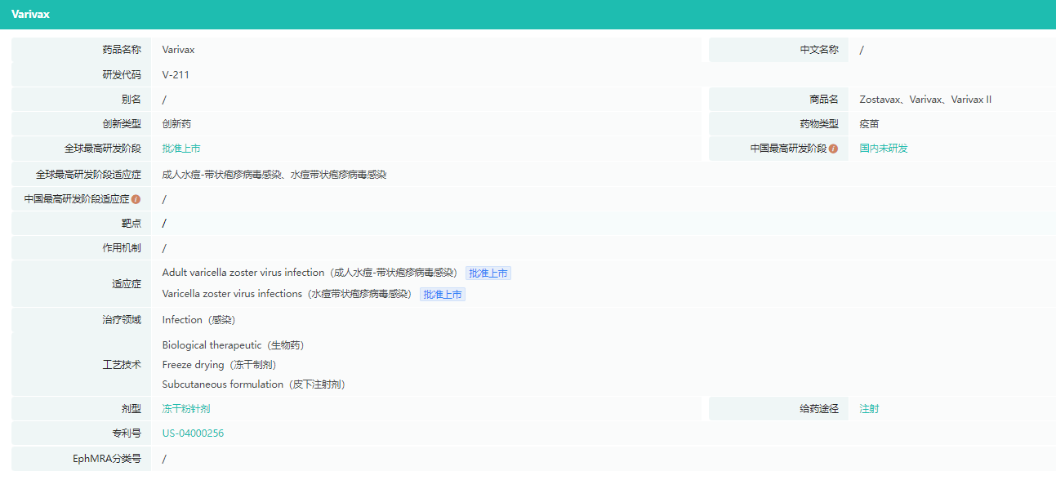Click info icon beside 中国最高研发阶段适应症 label

coord(136,199)
